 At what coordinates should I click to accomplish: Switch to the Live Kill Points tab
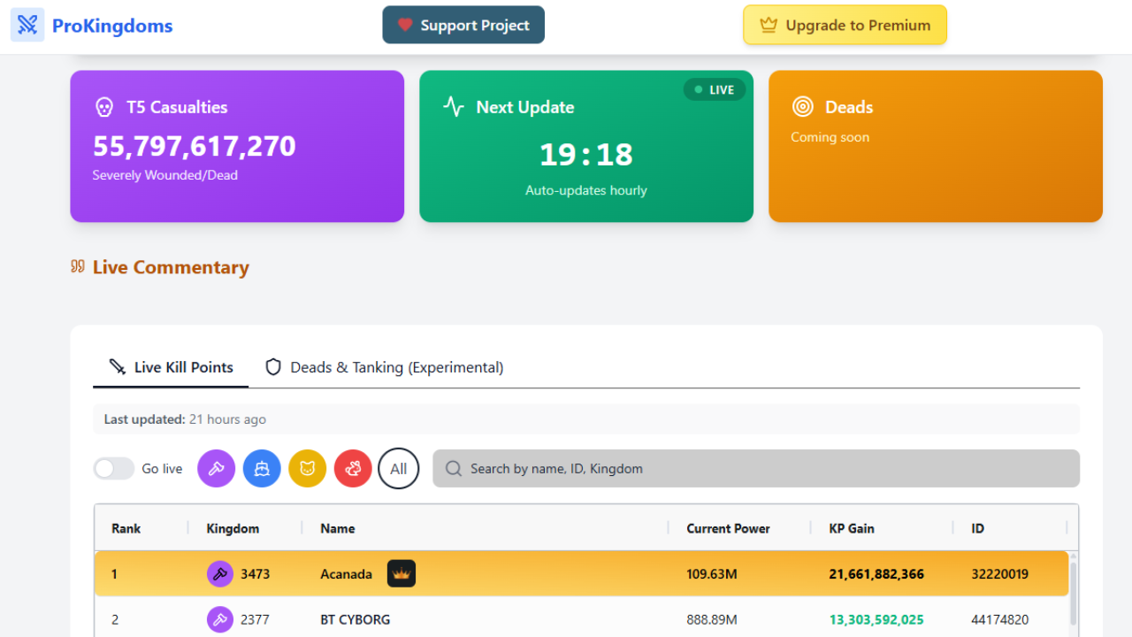click(x=171, y=367)
